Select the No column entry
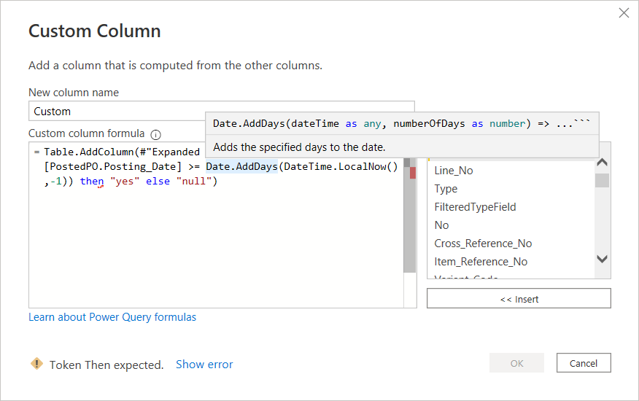The height and width of the screenshot is (401, 639). click(442, 225)
